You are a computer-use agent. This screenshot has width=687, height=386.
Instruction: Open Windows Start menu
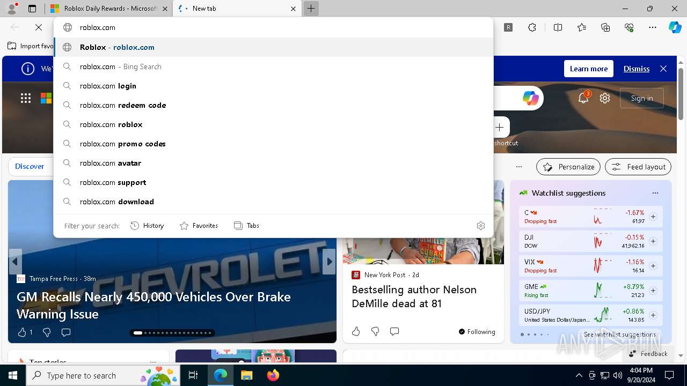tap(13, 375)
